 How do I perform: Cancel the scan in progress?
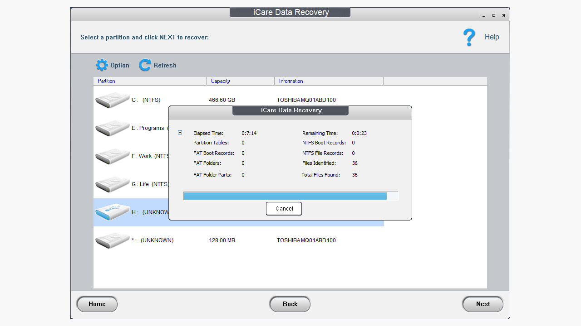point(284,209)
